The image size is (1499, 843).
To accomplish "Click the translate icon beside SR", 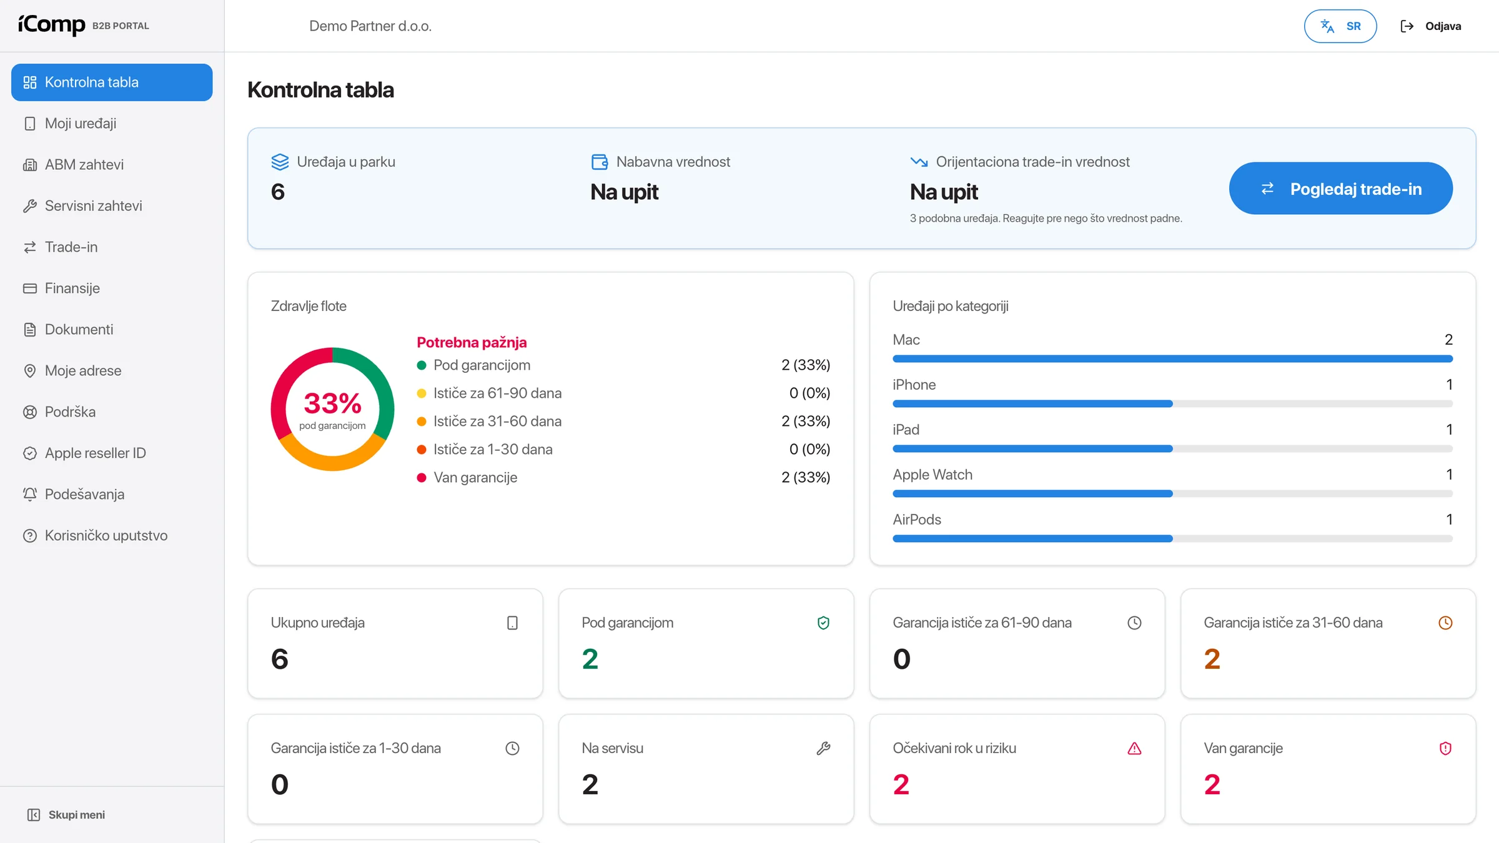I will pos(1327,26).
